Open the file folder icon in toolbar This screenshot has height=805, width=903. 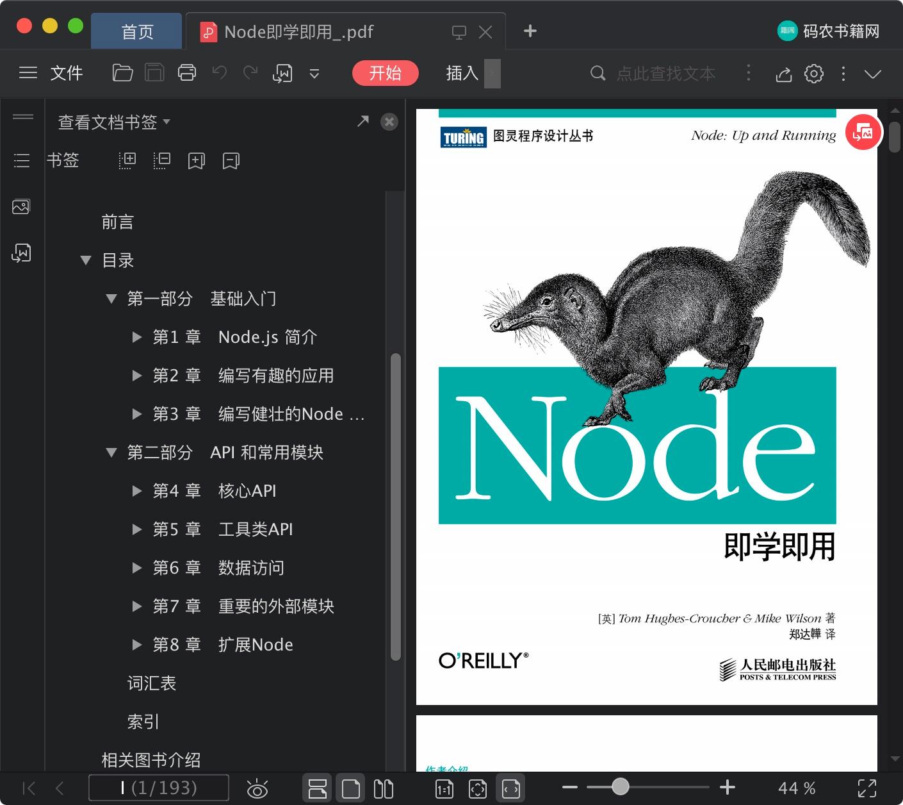tap(122, 73)
